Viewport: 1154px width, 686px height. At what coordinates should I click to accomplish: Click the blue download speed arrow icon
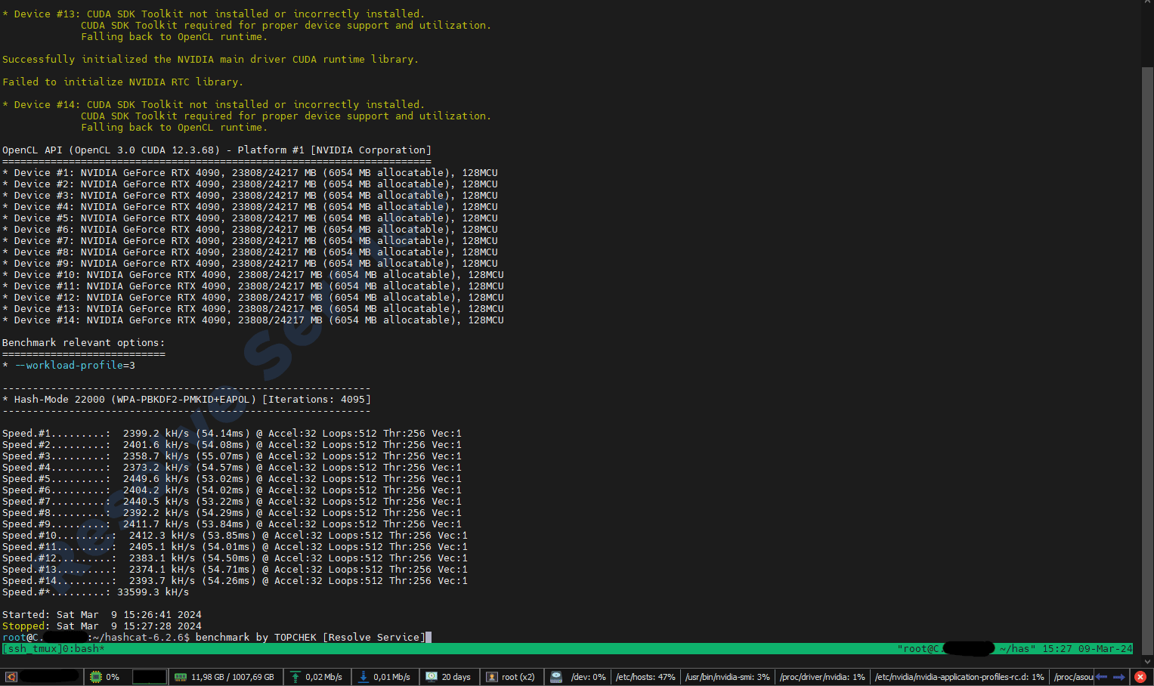[x=364, y=677]
